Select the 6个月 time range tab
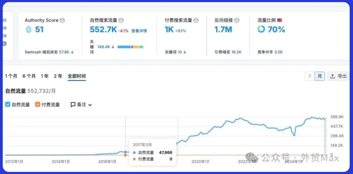The image size is (353, 174). (x=29, y=76)
